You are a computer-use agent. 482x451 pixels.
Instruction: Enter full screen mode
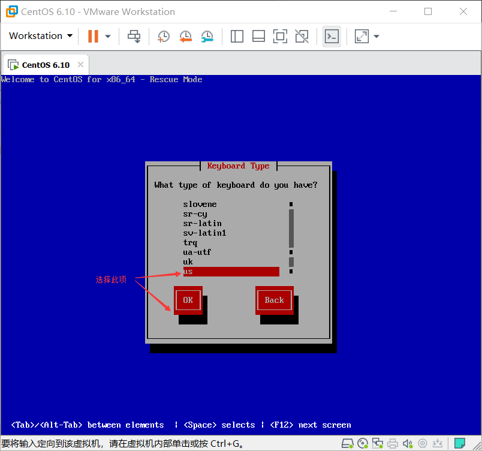[x=280, y=36]
